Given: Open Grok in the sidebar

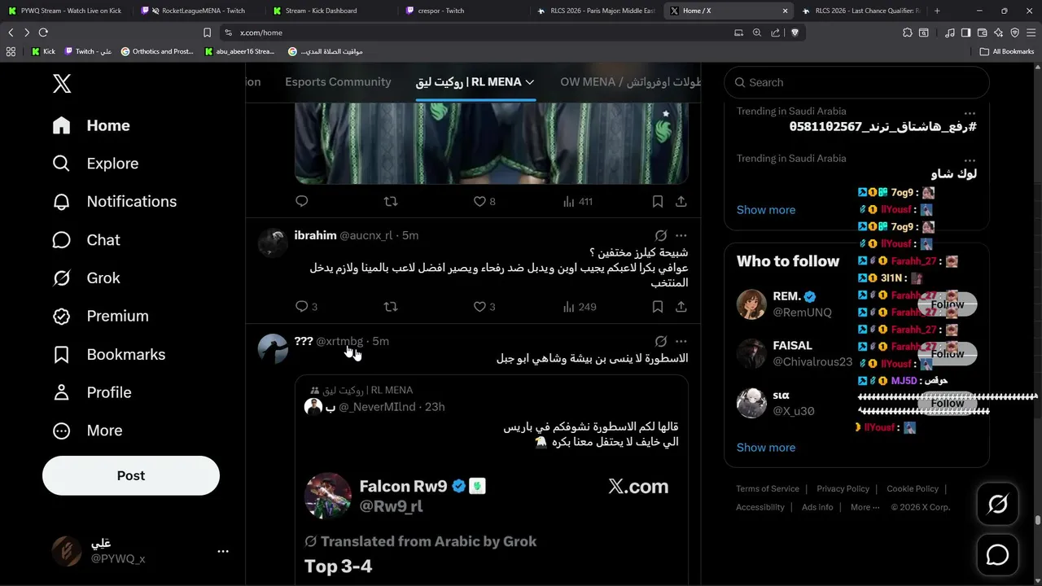Looking at the screenshot, I should point(86,278).
